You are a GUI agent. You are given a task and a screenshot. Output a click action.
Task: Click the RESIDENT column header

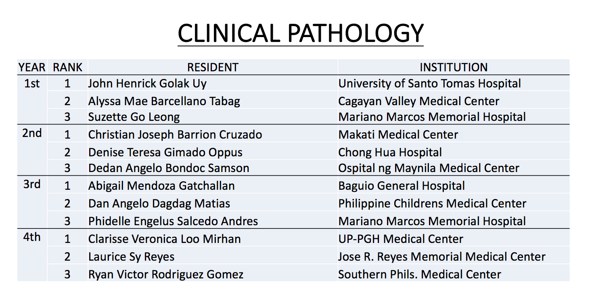(x=213, y=67)
